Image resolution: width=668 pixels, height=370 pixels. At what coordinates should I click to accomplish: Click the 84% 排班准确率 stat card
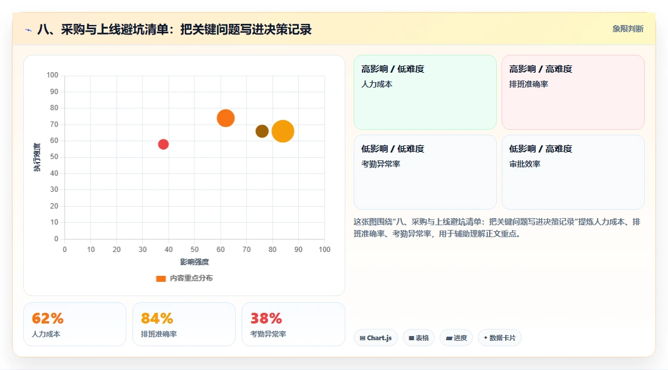pos(184,324)
